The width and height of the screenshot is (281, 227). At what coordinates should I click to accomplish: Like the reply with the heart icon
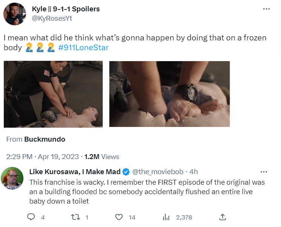(x=119, y=217)
